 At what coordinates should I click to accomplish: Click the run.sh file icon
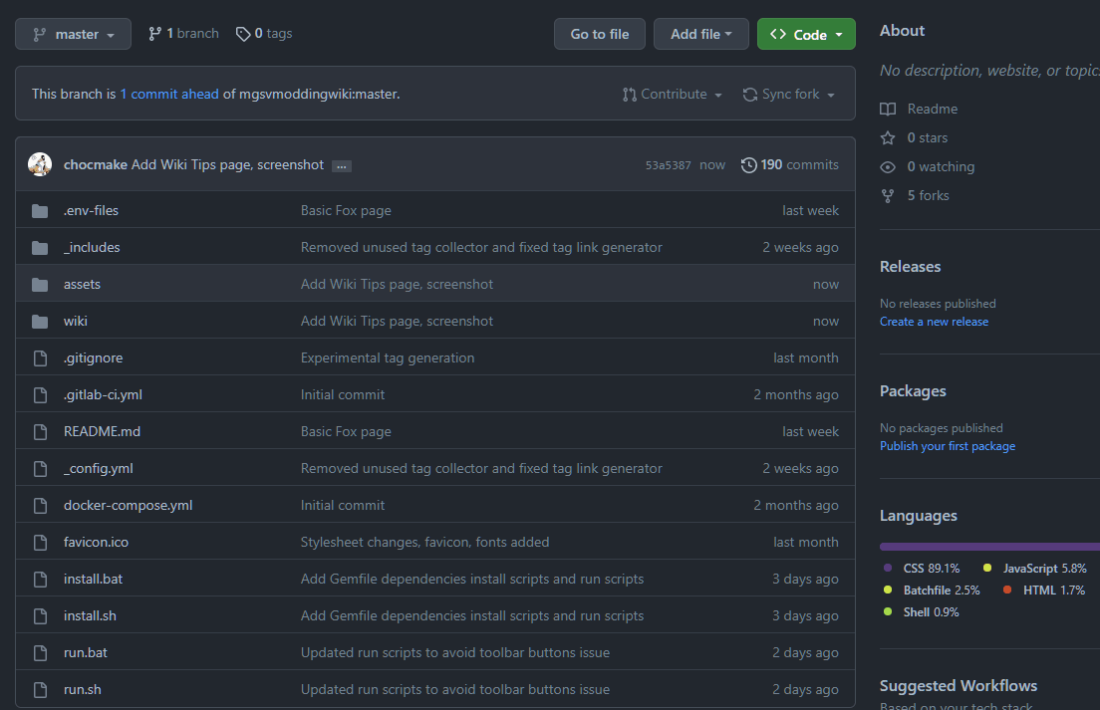[x=40, y=690]
